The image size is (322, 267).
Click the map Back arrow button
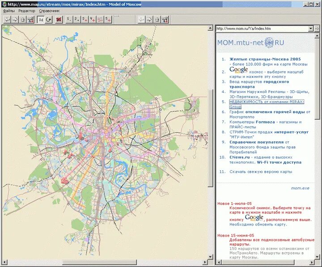(7, 20)
